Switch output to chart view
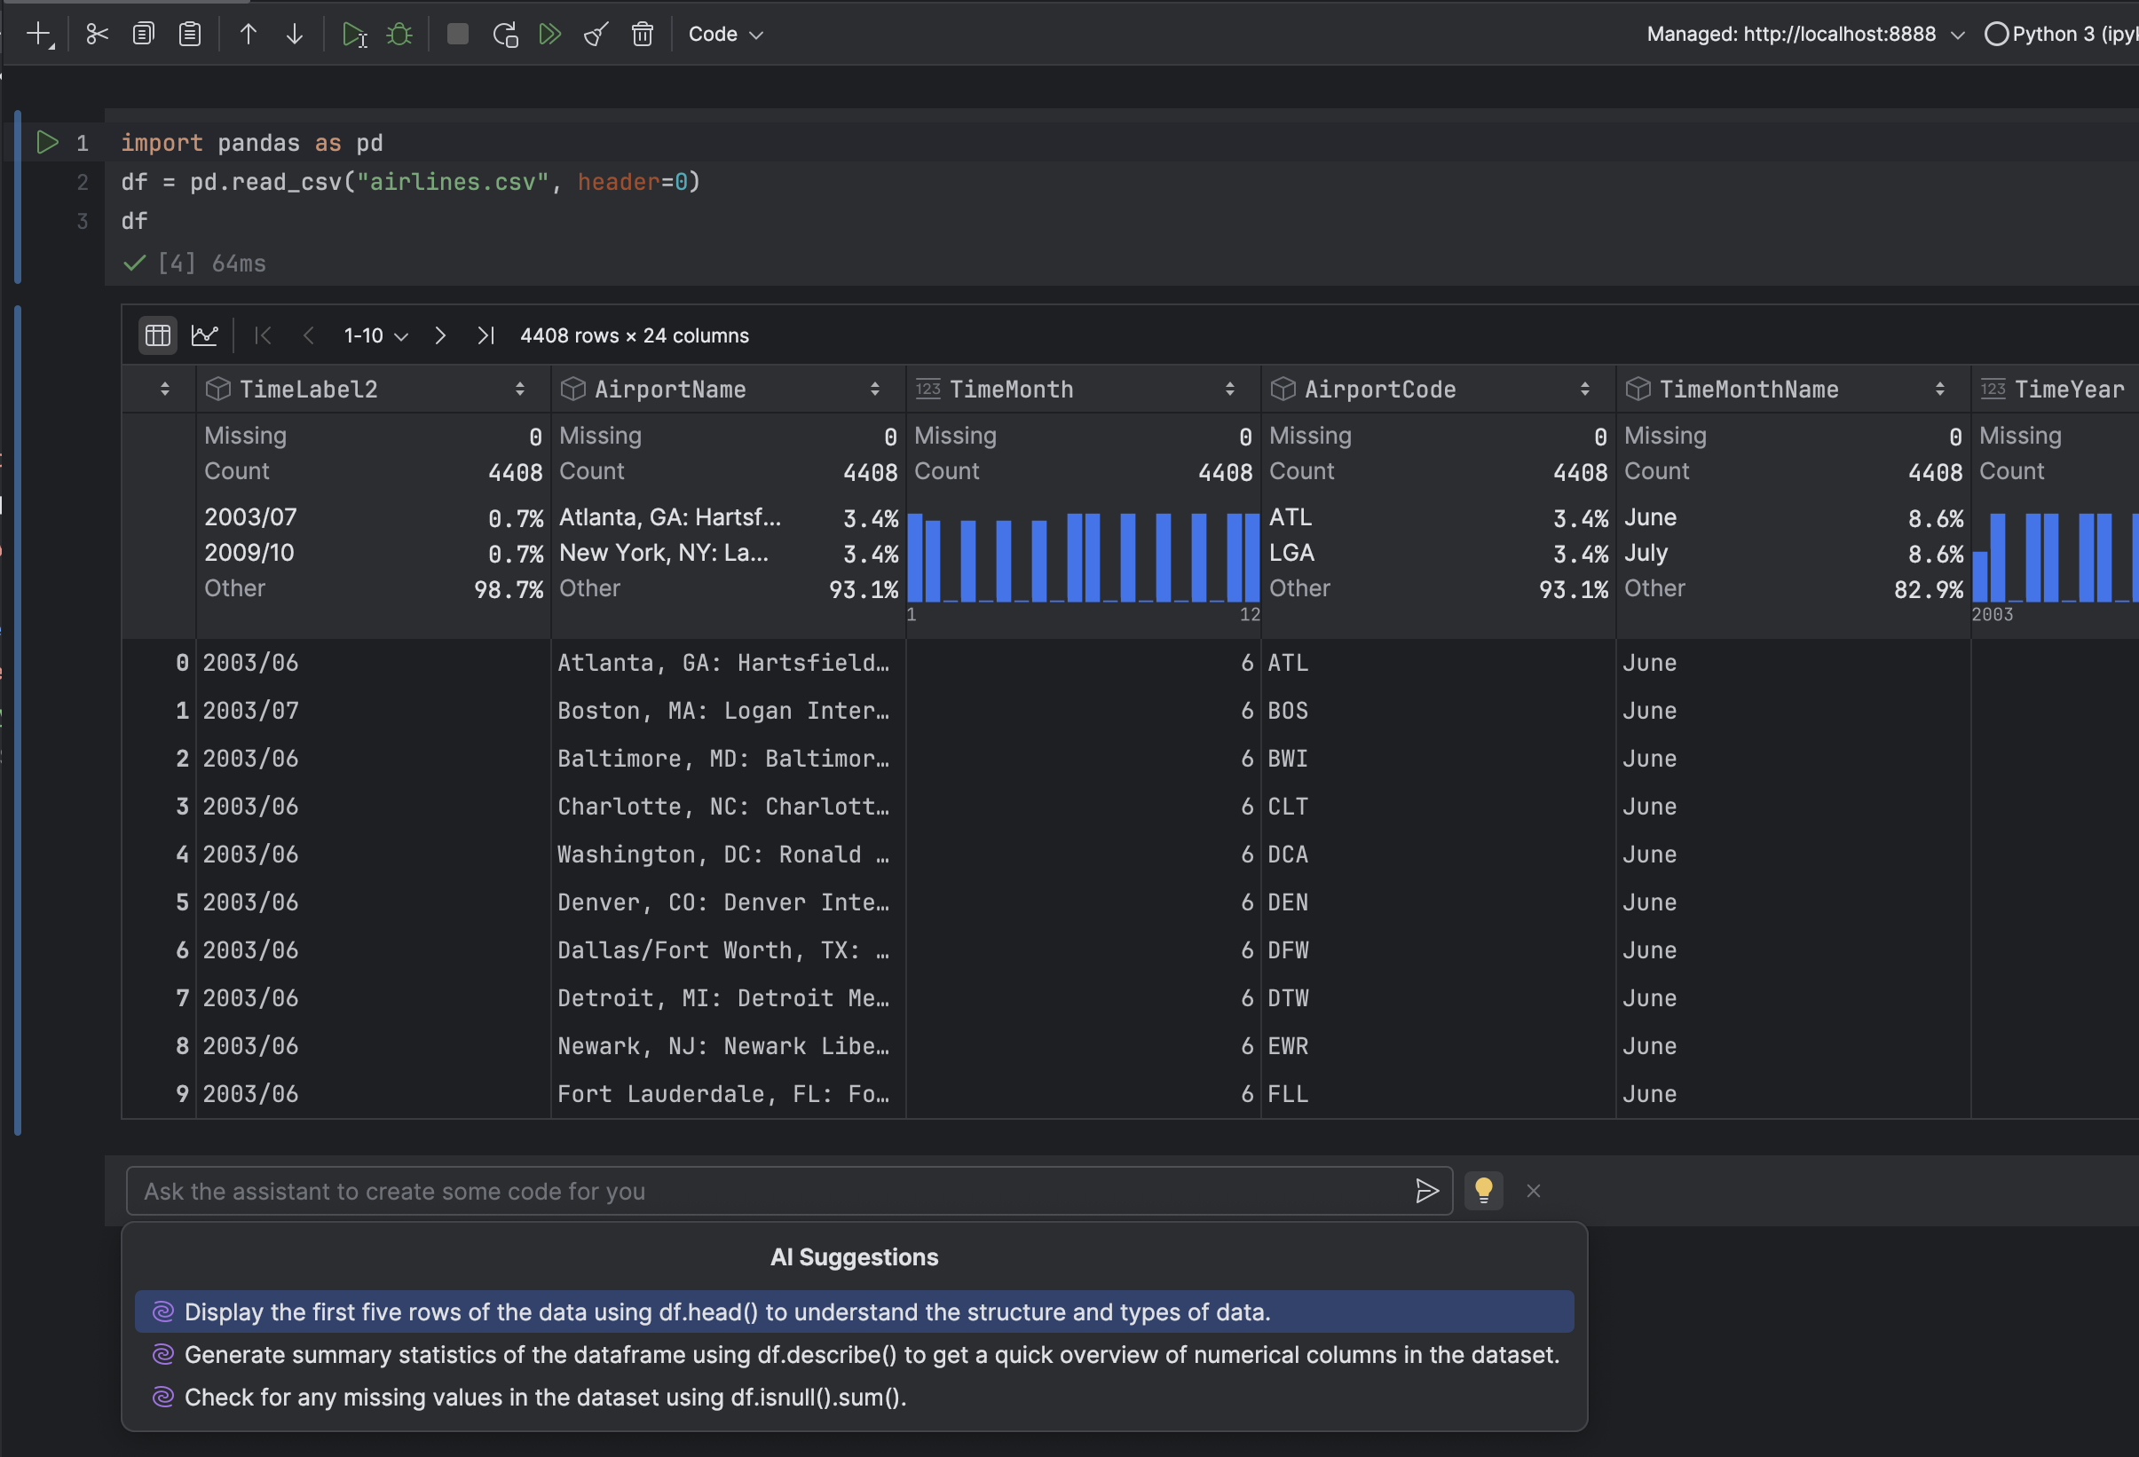 click(204, 335)
